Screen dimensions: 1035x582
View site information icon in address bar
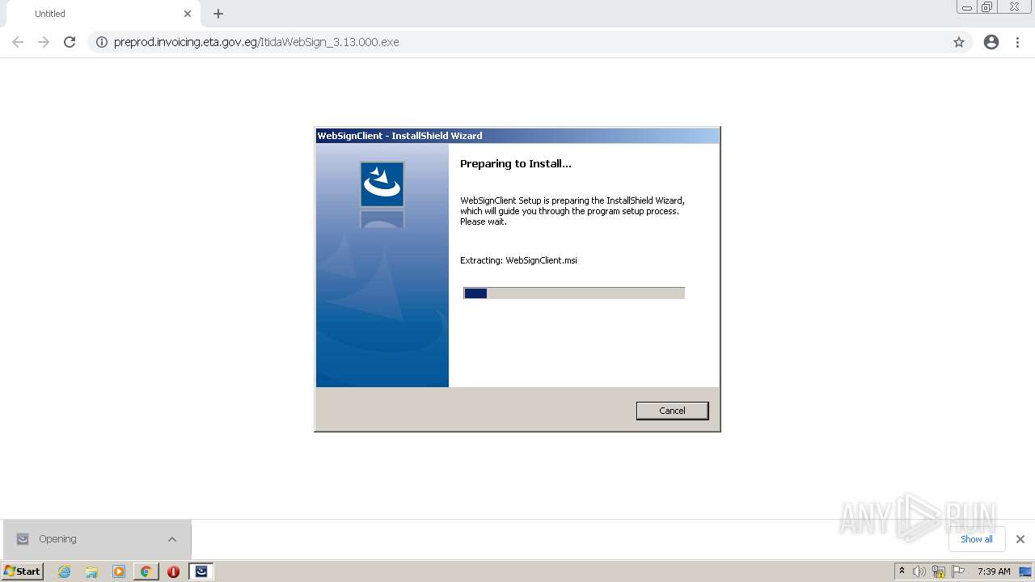tap(102, 42)
